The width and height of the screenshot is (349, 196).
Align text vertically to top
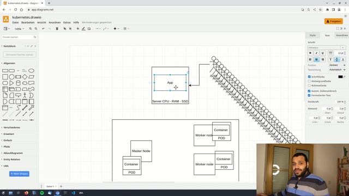tap(330, 59)
